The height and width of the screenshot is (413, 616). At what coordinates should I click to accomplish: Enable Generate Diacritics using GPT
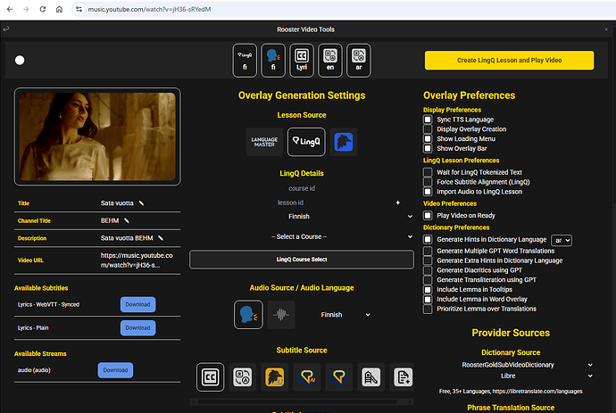coord(428,270)
